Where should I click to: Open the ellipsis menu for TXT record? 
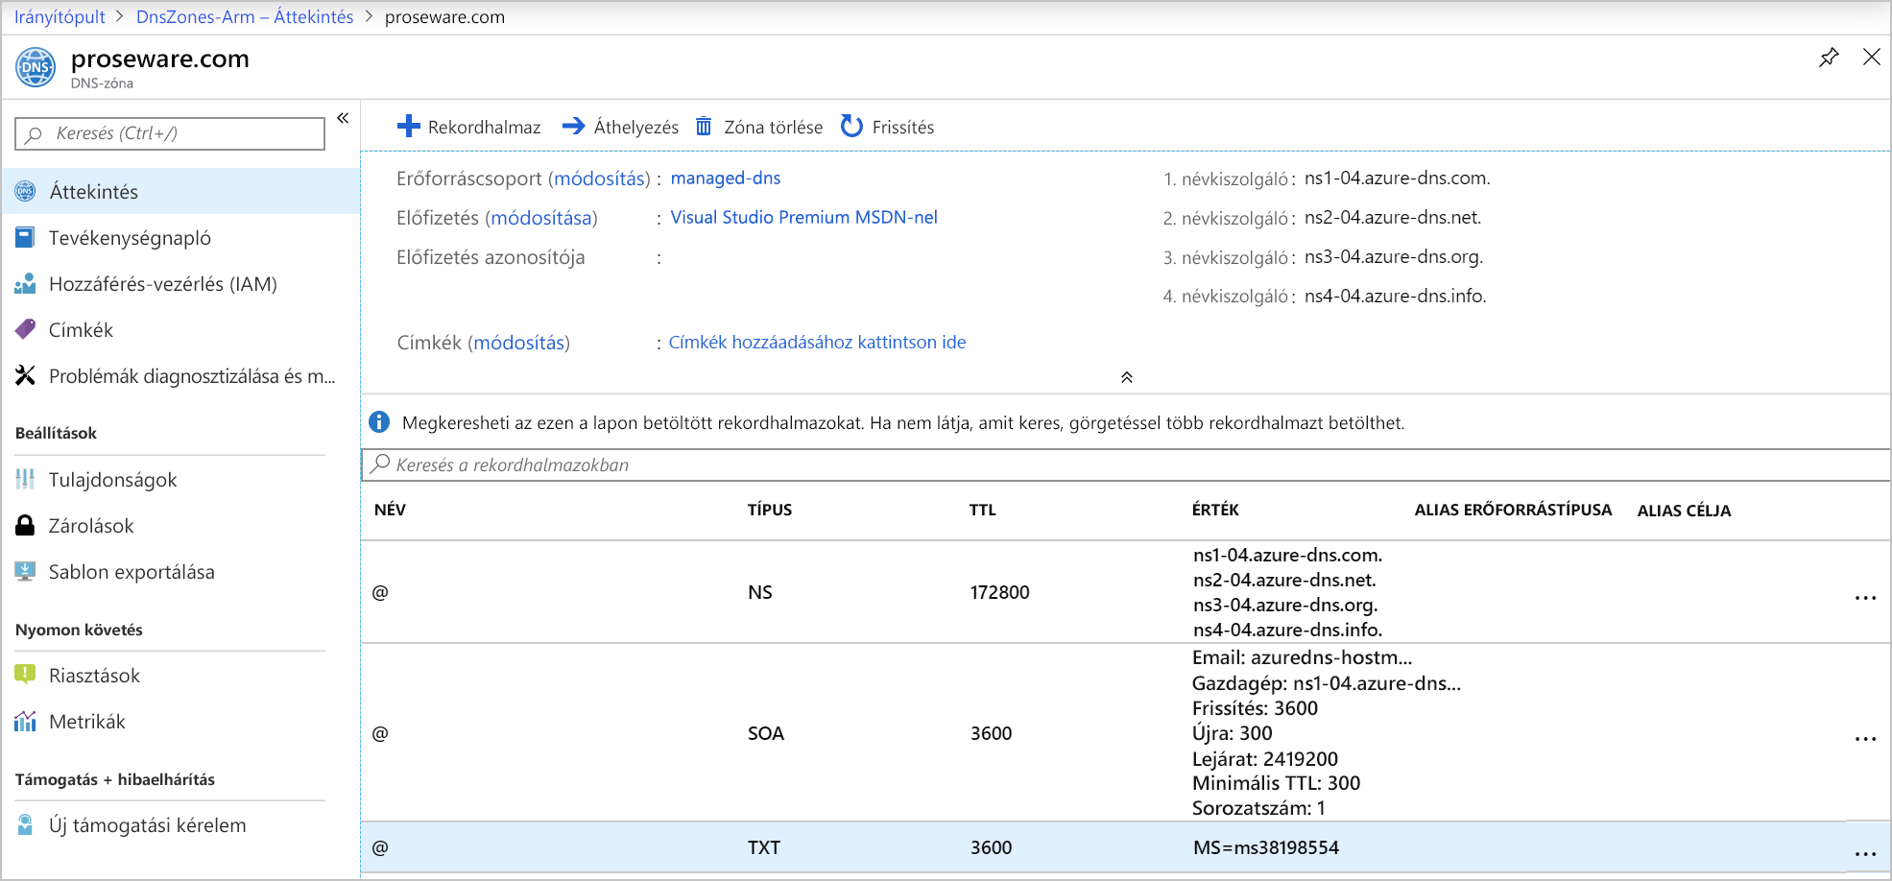[1865, 853]
